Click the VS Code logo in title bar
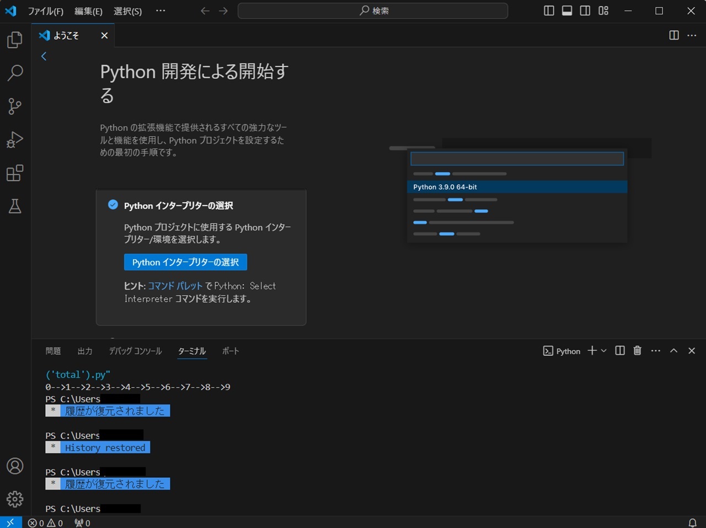706x528 pixels. [10, 11]
